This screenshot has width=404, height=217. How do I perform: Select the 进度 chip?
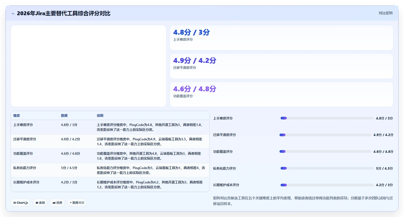(57, 203)
